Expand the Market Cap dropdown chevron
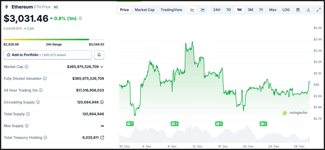This screenshot has height=150, width=325. (102, 67)
